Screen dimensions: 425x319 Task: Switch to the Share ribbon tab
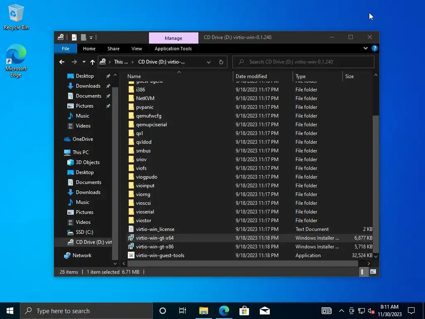pos(113,49)
